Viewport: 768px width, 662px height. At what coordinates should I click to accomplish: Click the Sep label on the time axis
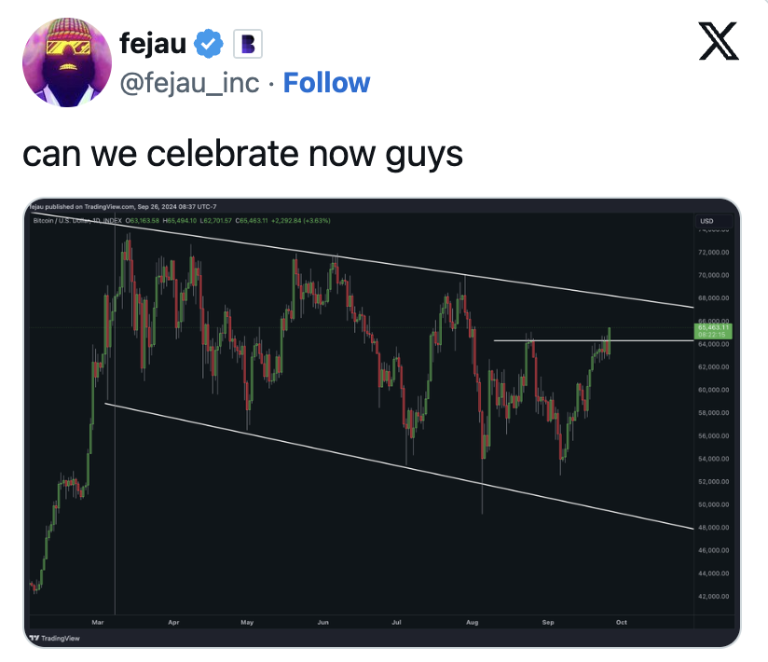pos(547,620)
